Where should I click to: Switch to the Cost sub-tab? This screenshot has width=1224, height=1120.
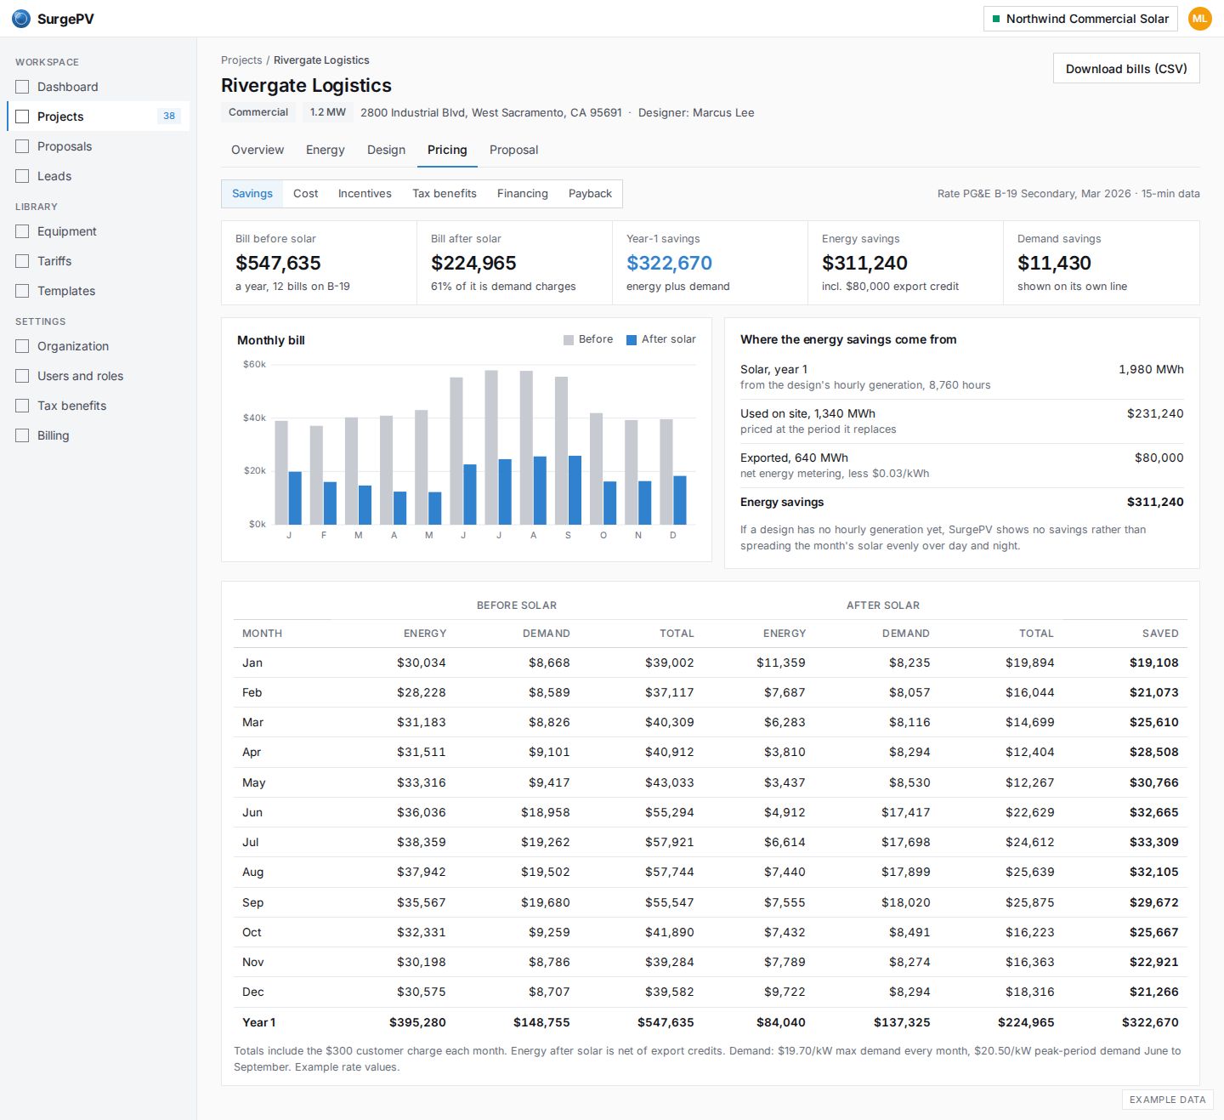[x=306, y=194]
